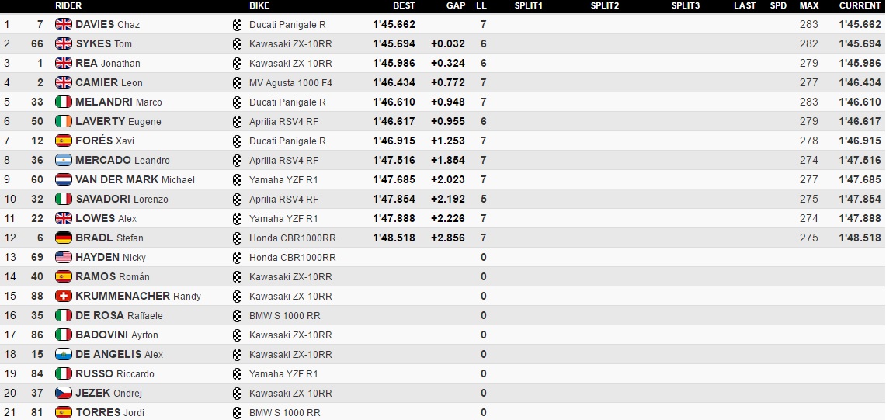The image size is (886, 420).
Task: Click the Argentine flag beside Mercado
Action: 64,160
